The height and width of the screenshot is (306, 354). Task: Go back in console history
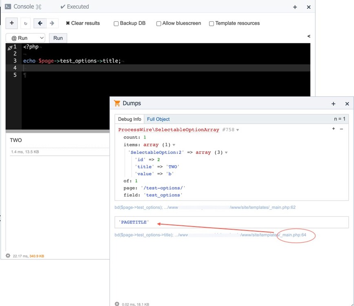tap(40, 23)
